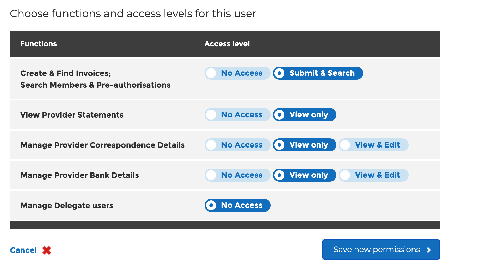This screenshot has width=480, height=262.
Task: Enable View & Edit for Manage Provider Correspondence Details
Action: 373,145
